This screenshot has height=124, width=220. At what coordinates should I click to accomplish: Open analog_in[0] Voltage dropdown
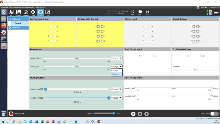pyautogui.click(x=117, y=58)
